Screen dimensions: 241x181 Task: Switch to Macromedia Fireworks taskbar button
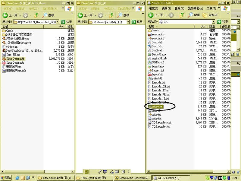133,178
